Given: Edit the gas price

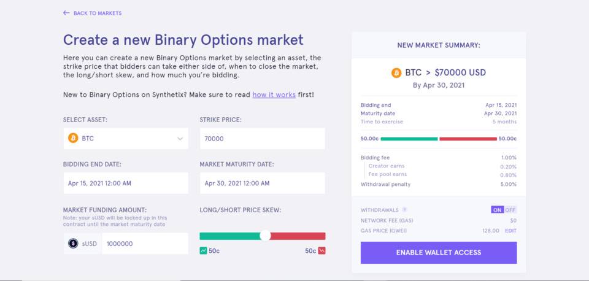Looking at the screenshot, I should (510, 231).
